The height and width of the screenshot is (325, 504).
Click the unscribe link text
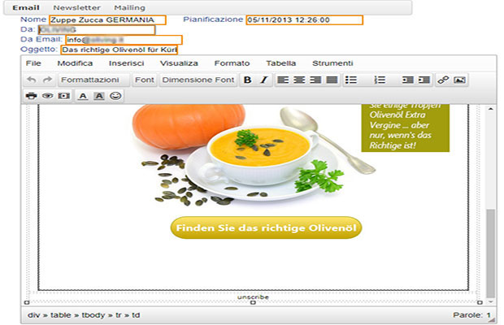tap(253, 297)
